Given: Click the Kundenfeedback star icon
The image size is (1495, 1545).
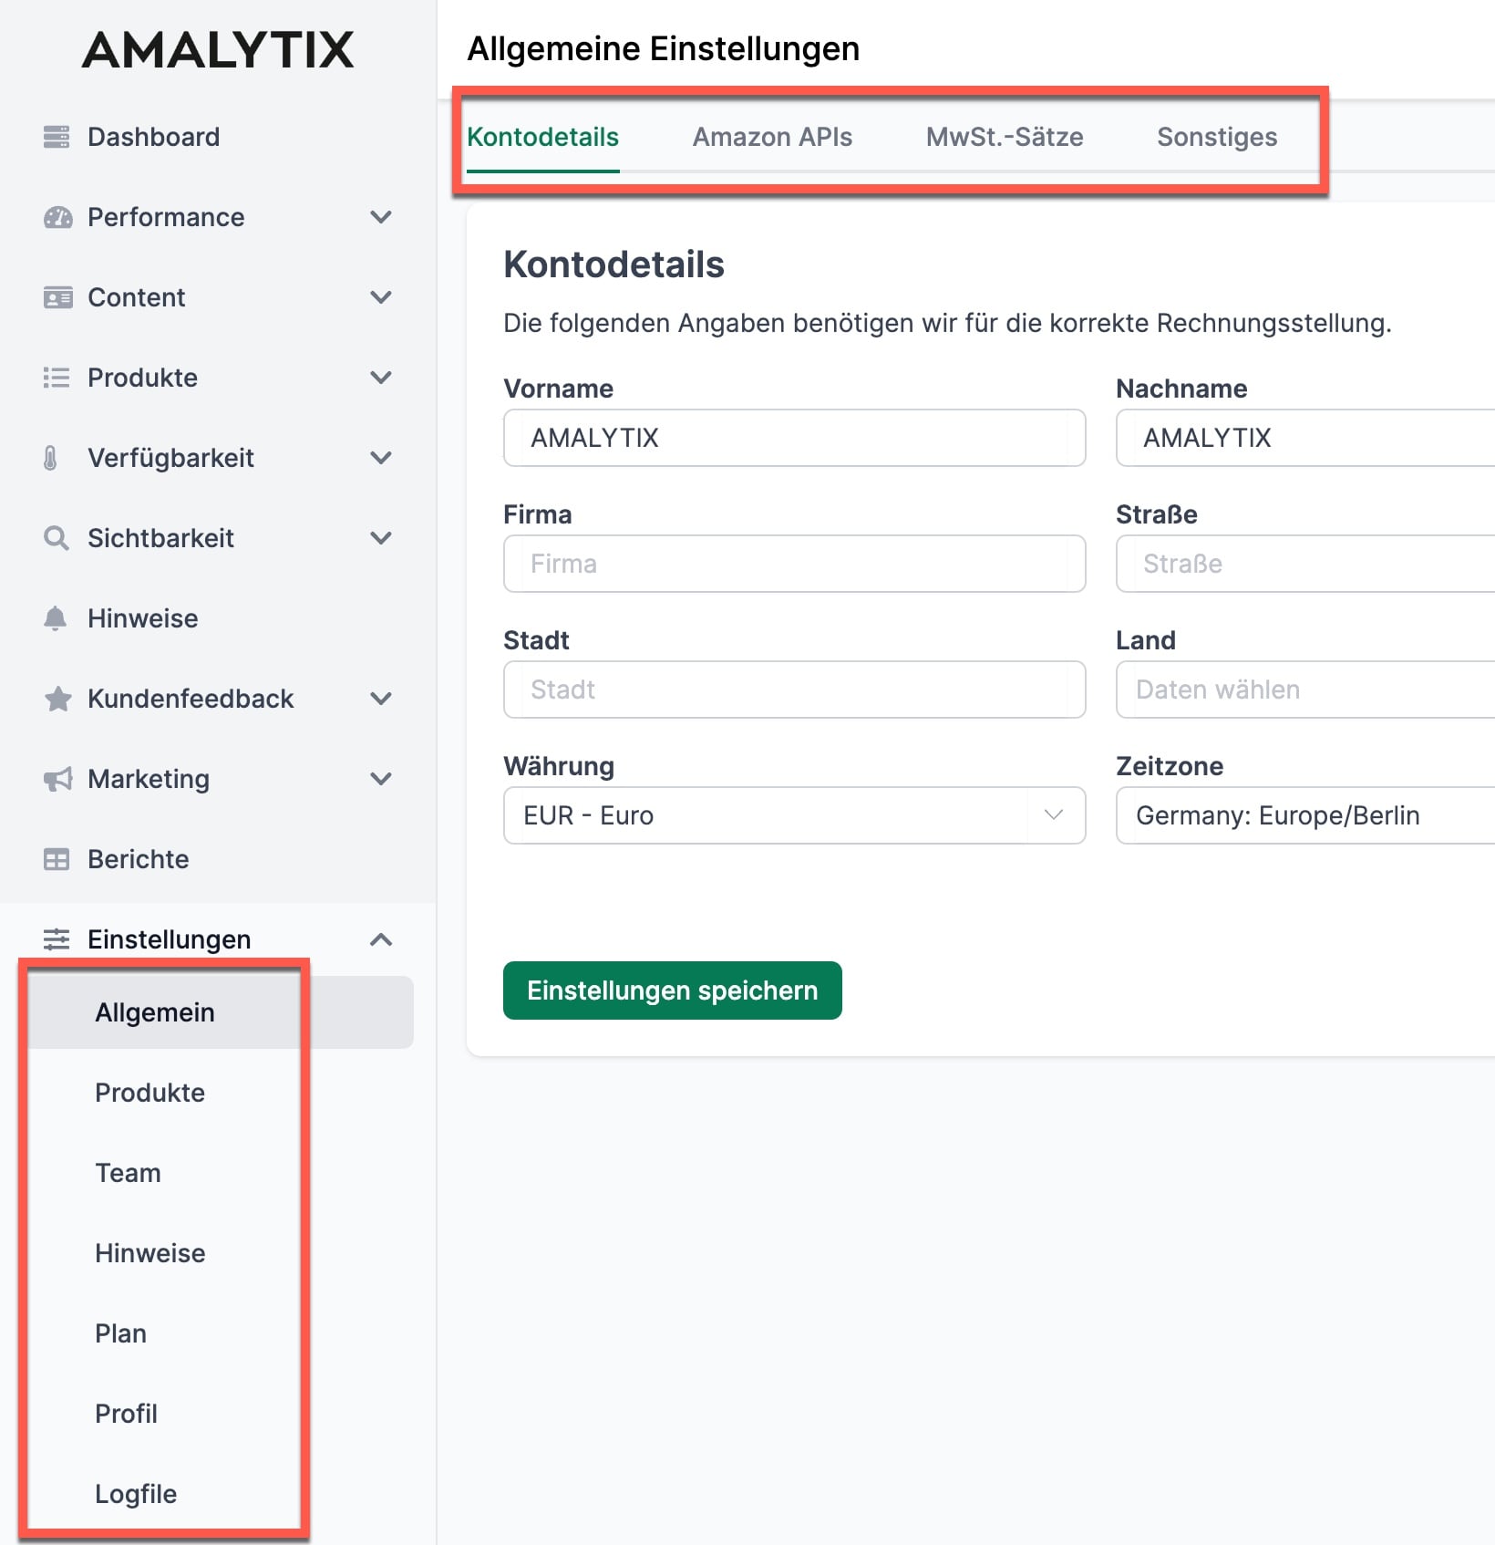Looking at the screenshot, I should point(57,699).
